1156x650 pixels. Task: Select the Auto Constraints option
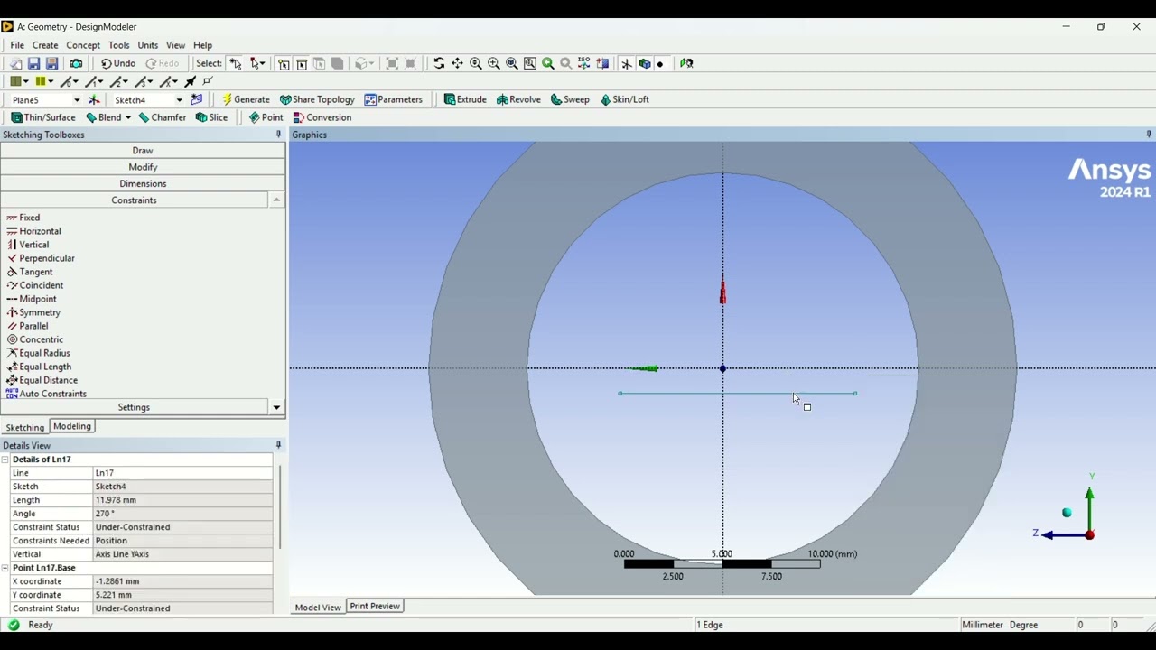[x=47, y=394]
